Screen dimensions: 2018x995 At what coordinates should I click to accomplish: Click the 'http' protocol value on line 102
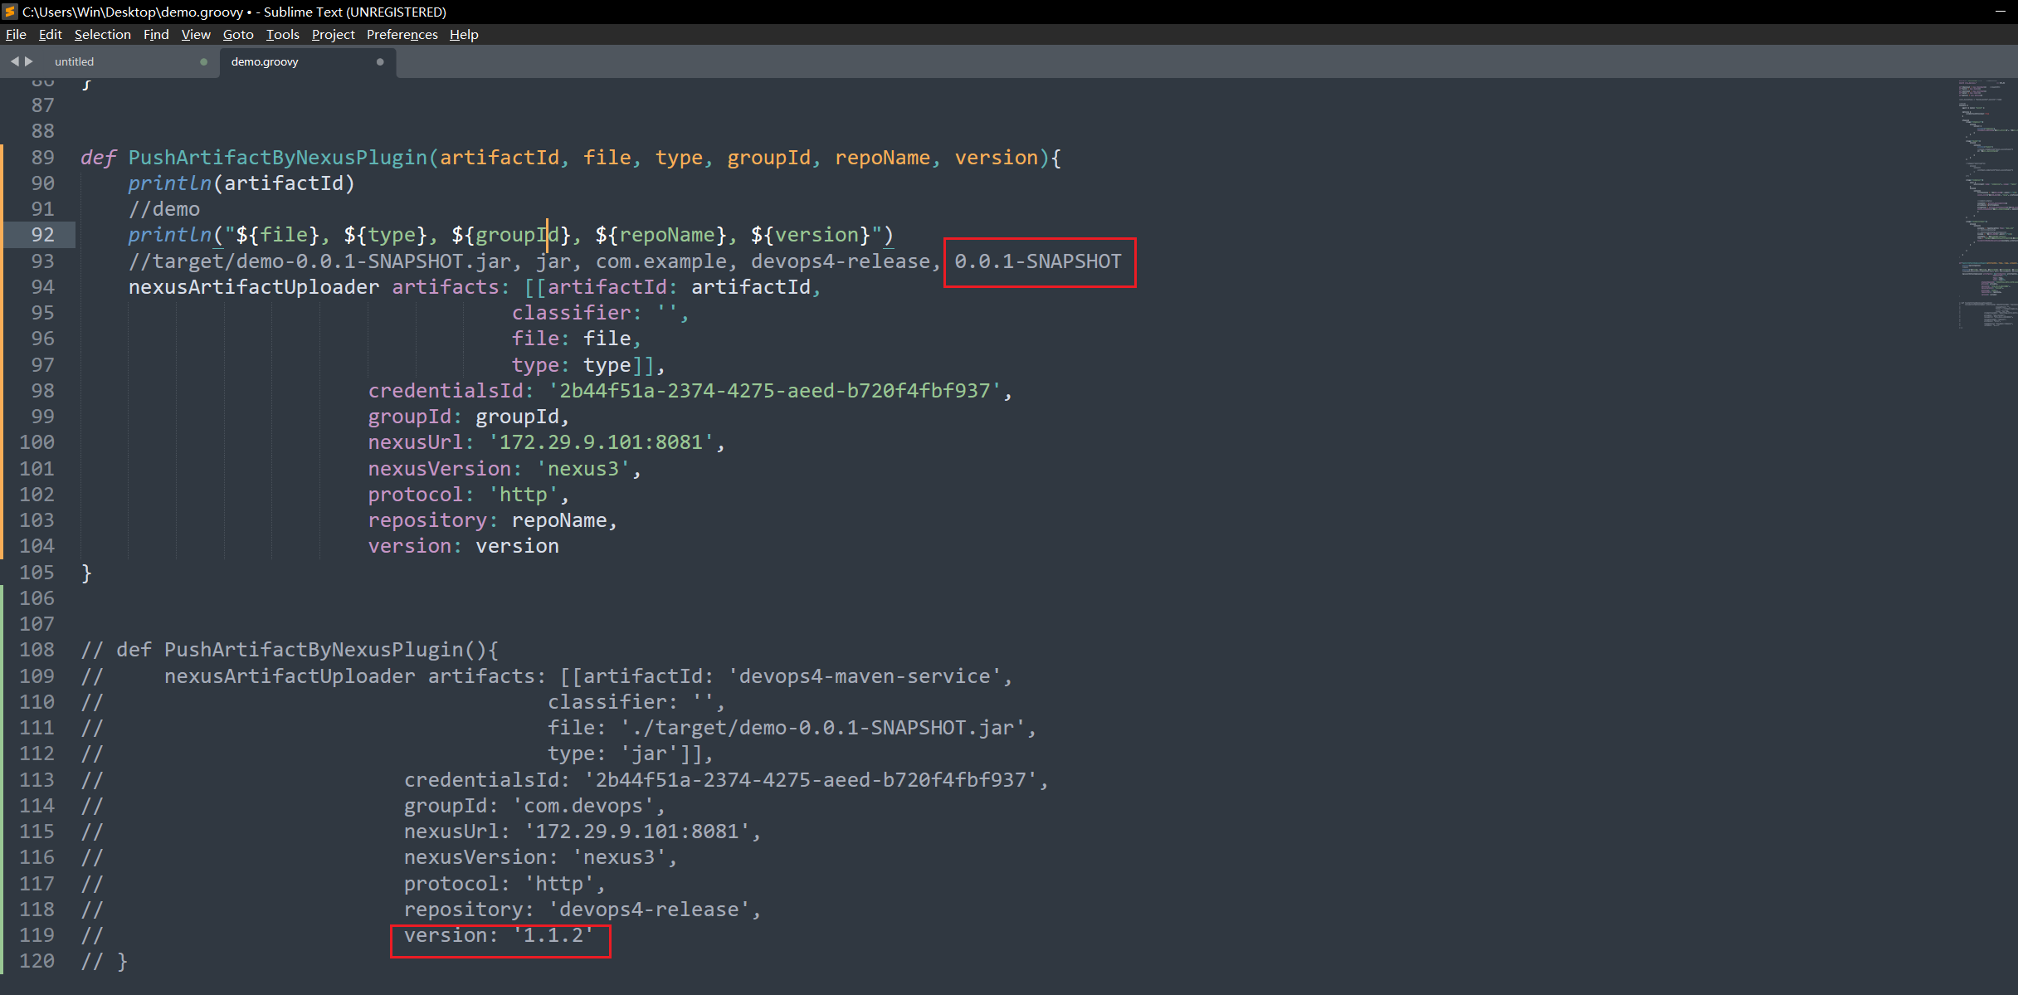(523, 495)
